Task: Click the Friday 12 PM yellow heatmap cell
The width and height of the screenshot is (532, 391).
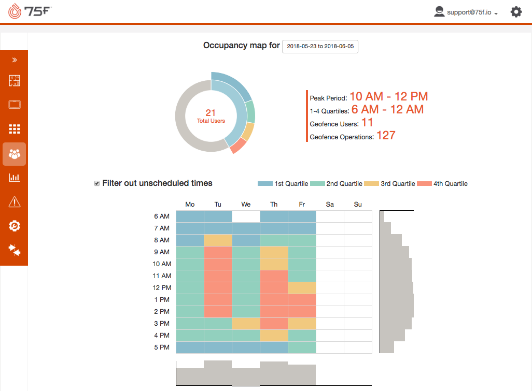Action: pyautogui.click(x=302, y=288)
